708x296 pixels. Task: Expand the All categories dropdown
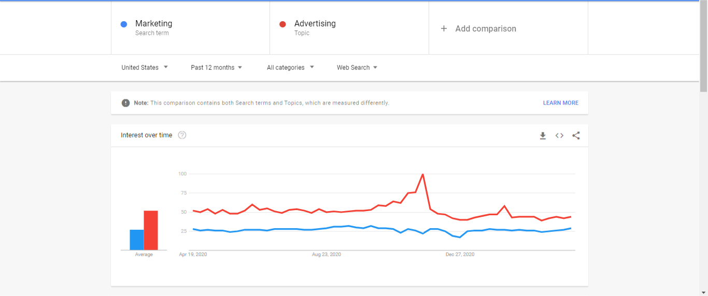pyautogui.click(x=290, y=67)
